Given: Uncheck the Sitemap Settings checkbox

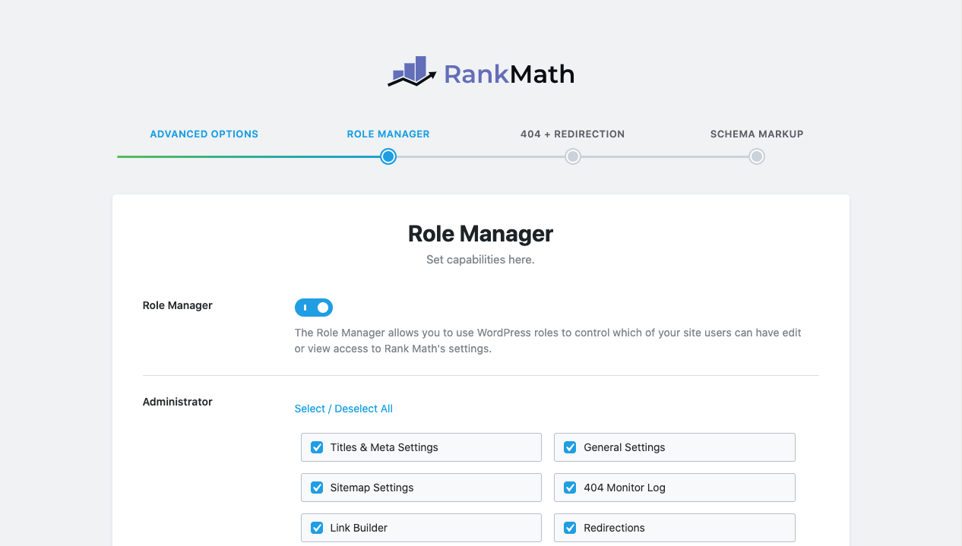Looking at the screenshot, I should (x=317, y=488).
